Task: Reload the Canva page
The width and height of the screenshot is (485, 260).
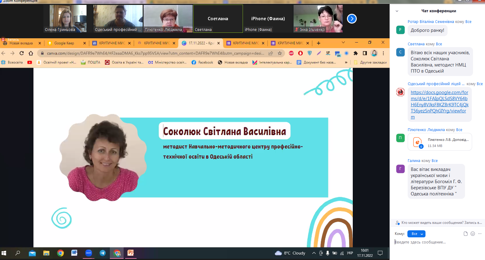Action: [x=22, y=53]
